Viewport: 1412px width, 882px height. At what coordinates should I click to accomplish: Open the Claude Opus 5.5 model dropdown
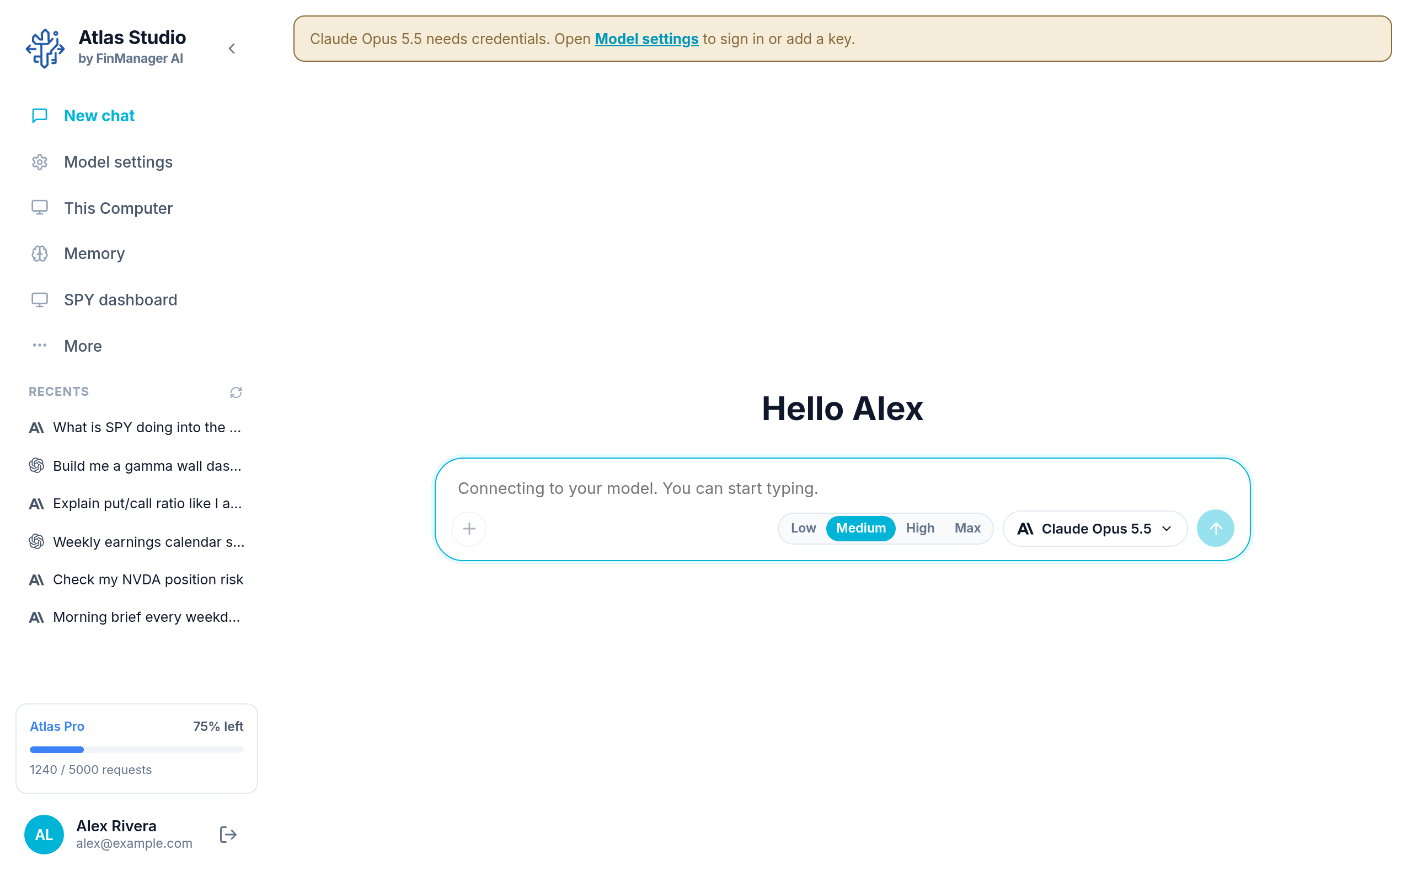(x=1095, y=529)
